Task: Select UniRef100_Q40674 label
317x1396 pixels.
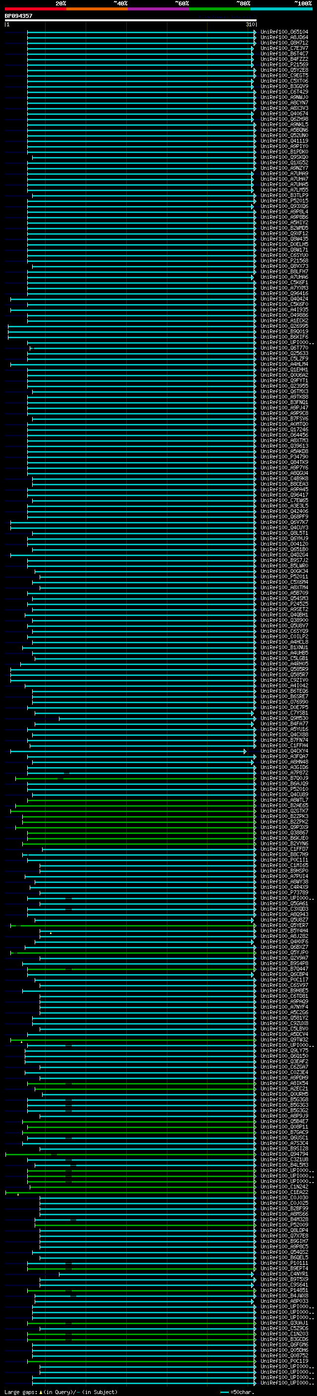Action: coord(284,114)
